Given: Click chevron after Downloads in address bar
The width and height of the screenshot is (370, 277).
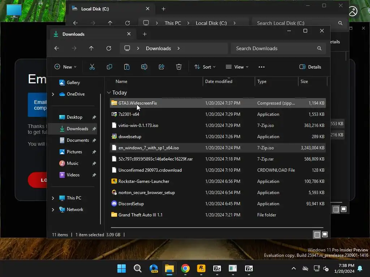Looking at the screenshot, I should point(178,48).
